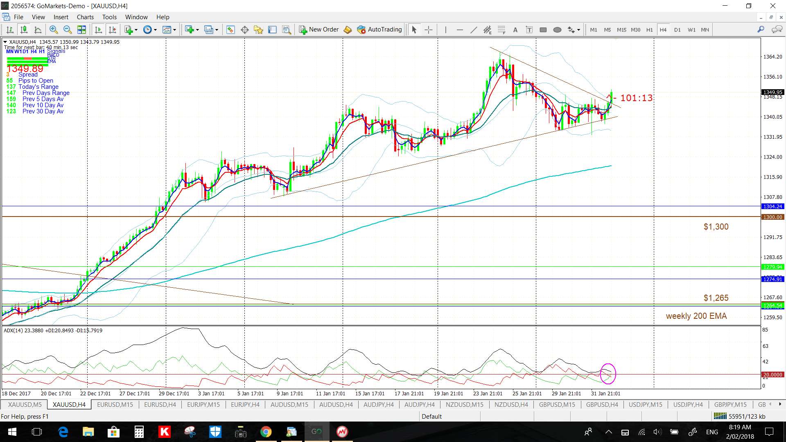This screenshot has width=786, height=442.
Task: Select the Fibonacci retracement tool
Action: click(x=501, y=29)
